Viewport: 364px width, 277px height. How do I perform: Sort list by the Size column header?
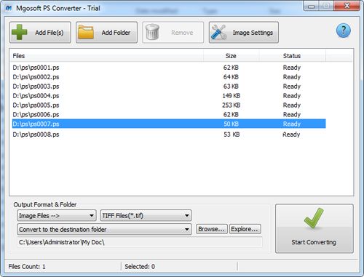click(231, 56)
